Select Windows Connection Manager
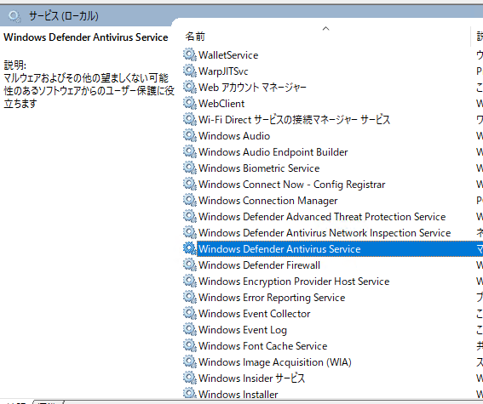 click(x=268, y=201)
